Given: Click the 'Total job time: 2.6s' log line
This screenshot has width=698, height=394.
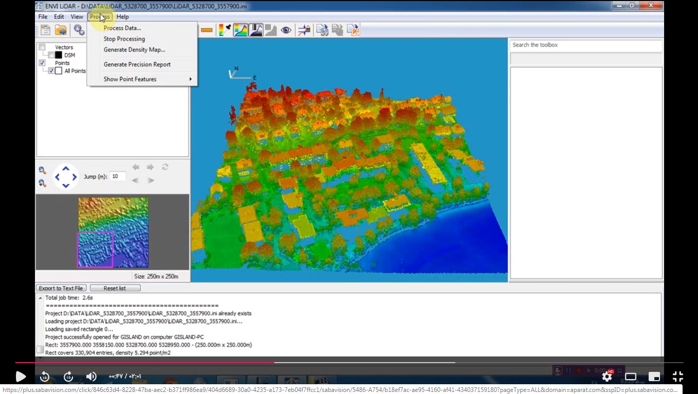Looking at the screenshot, I should [69, 298].
